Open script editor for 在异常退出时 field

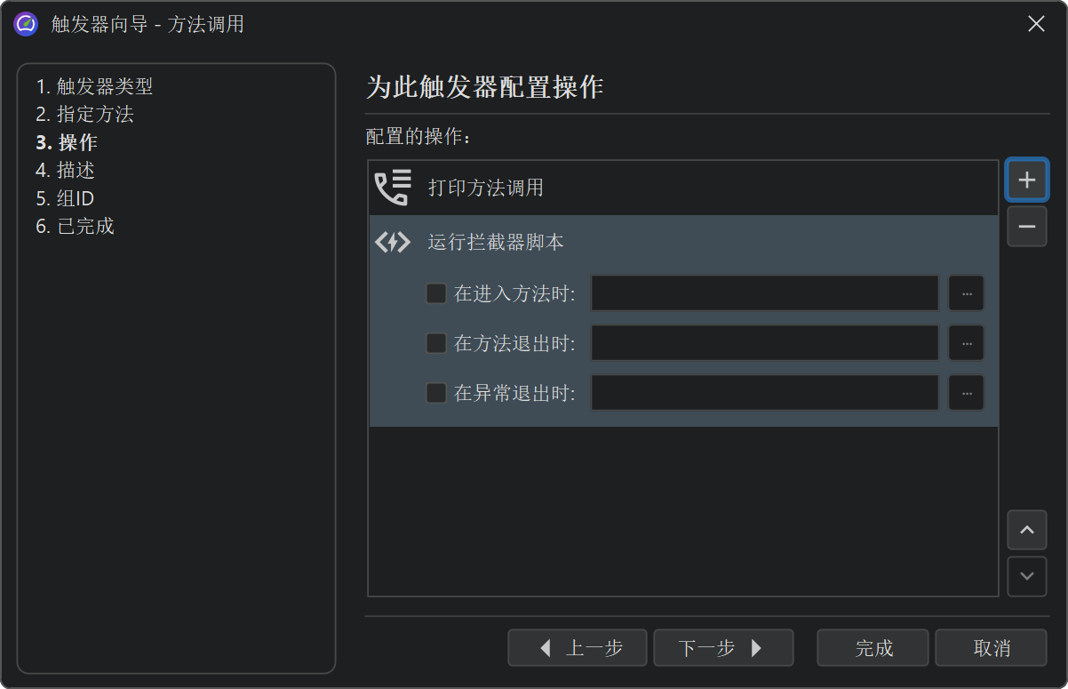tap(966, 393)
